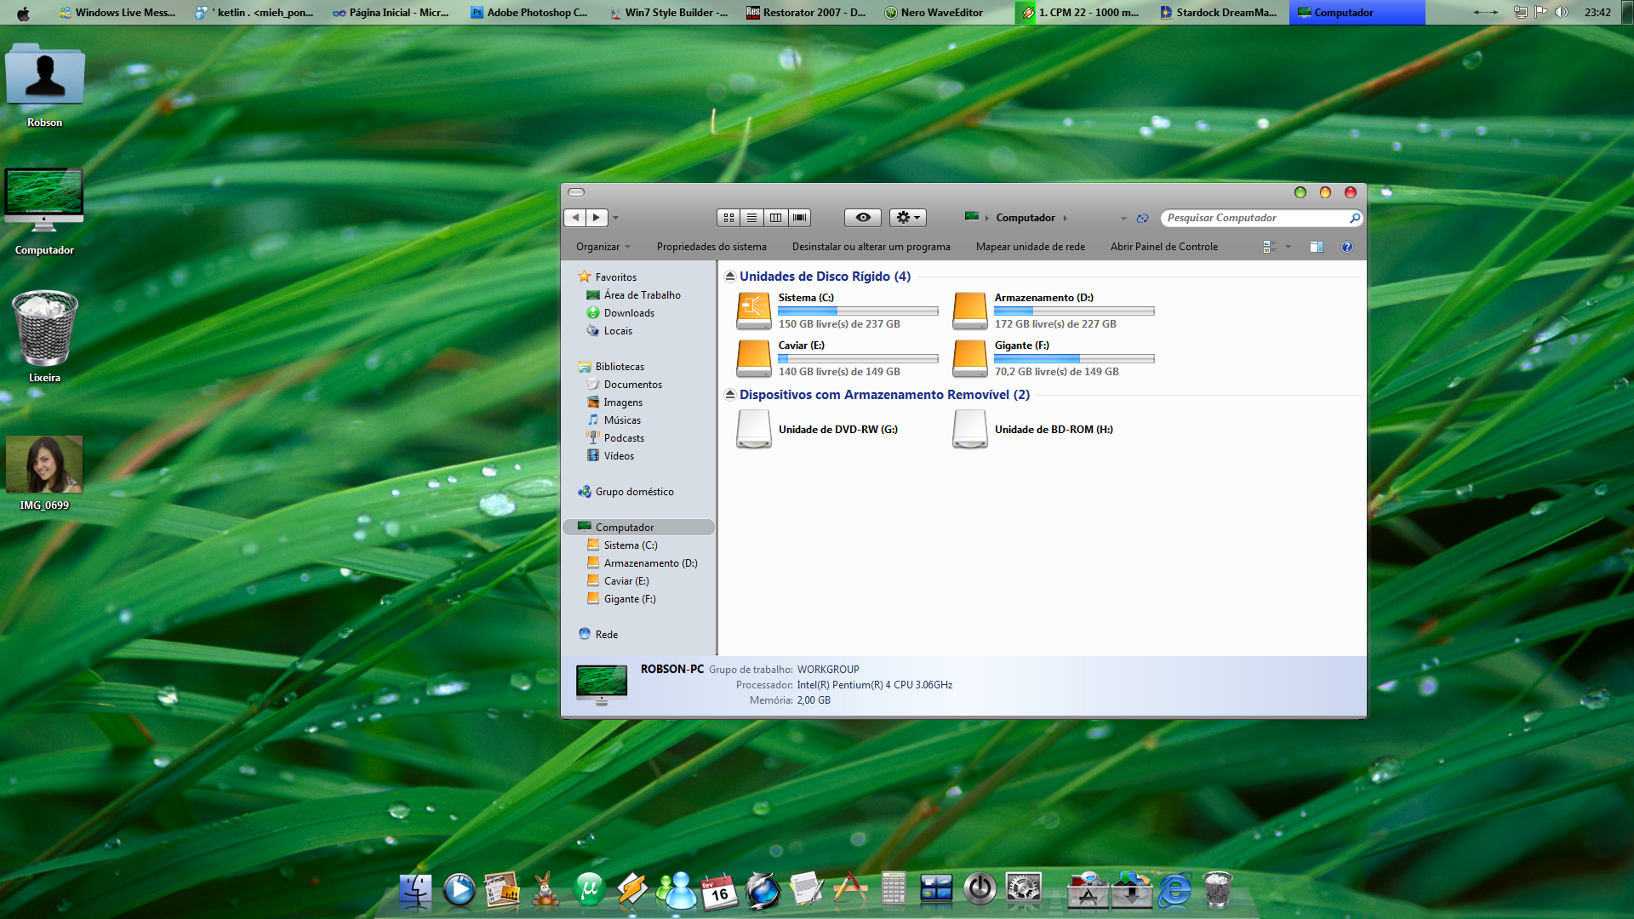The image size is (1634, 919).
Task: Click the Sistema (C:) usage bar
Action: coord(858,311)
